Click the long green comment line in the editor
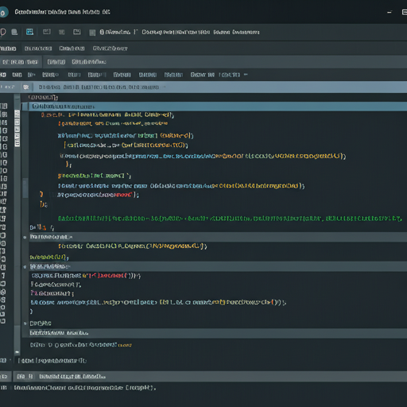This screenshot has height=407, width=407. 230,219
